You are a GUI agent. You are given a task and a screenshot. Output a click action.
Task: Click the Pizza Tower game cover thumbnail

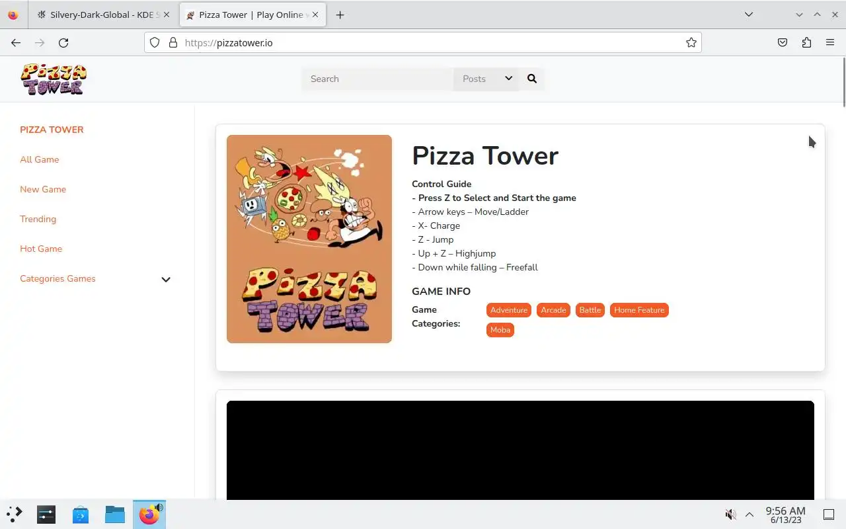(x=309, y=239)
